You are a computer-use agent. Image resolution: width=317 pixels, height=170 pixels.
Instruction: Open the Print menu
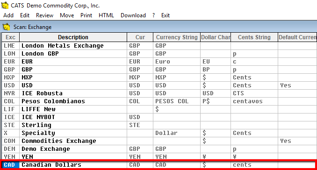[86, 15]
